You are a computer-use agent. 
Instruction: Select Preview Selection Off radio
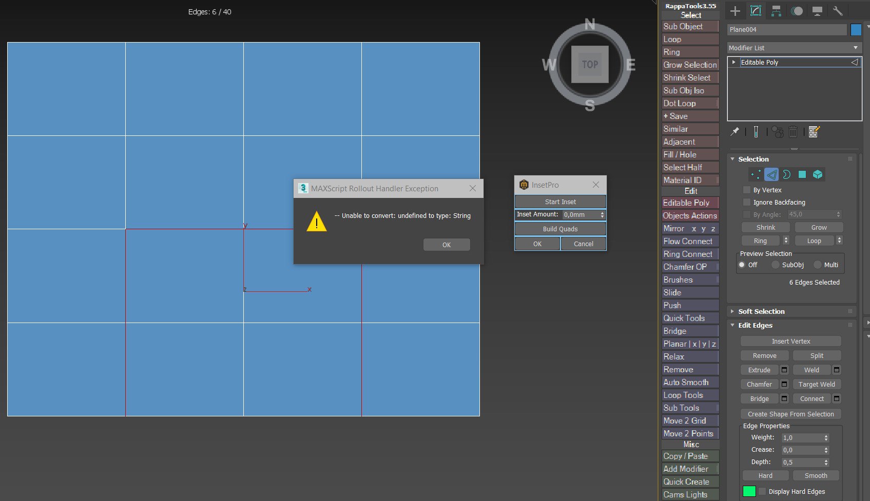point(742,265)
